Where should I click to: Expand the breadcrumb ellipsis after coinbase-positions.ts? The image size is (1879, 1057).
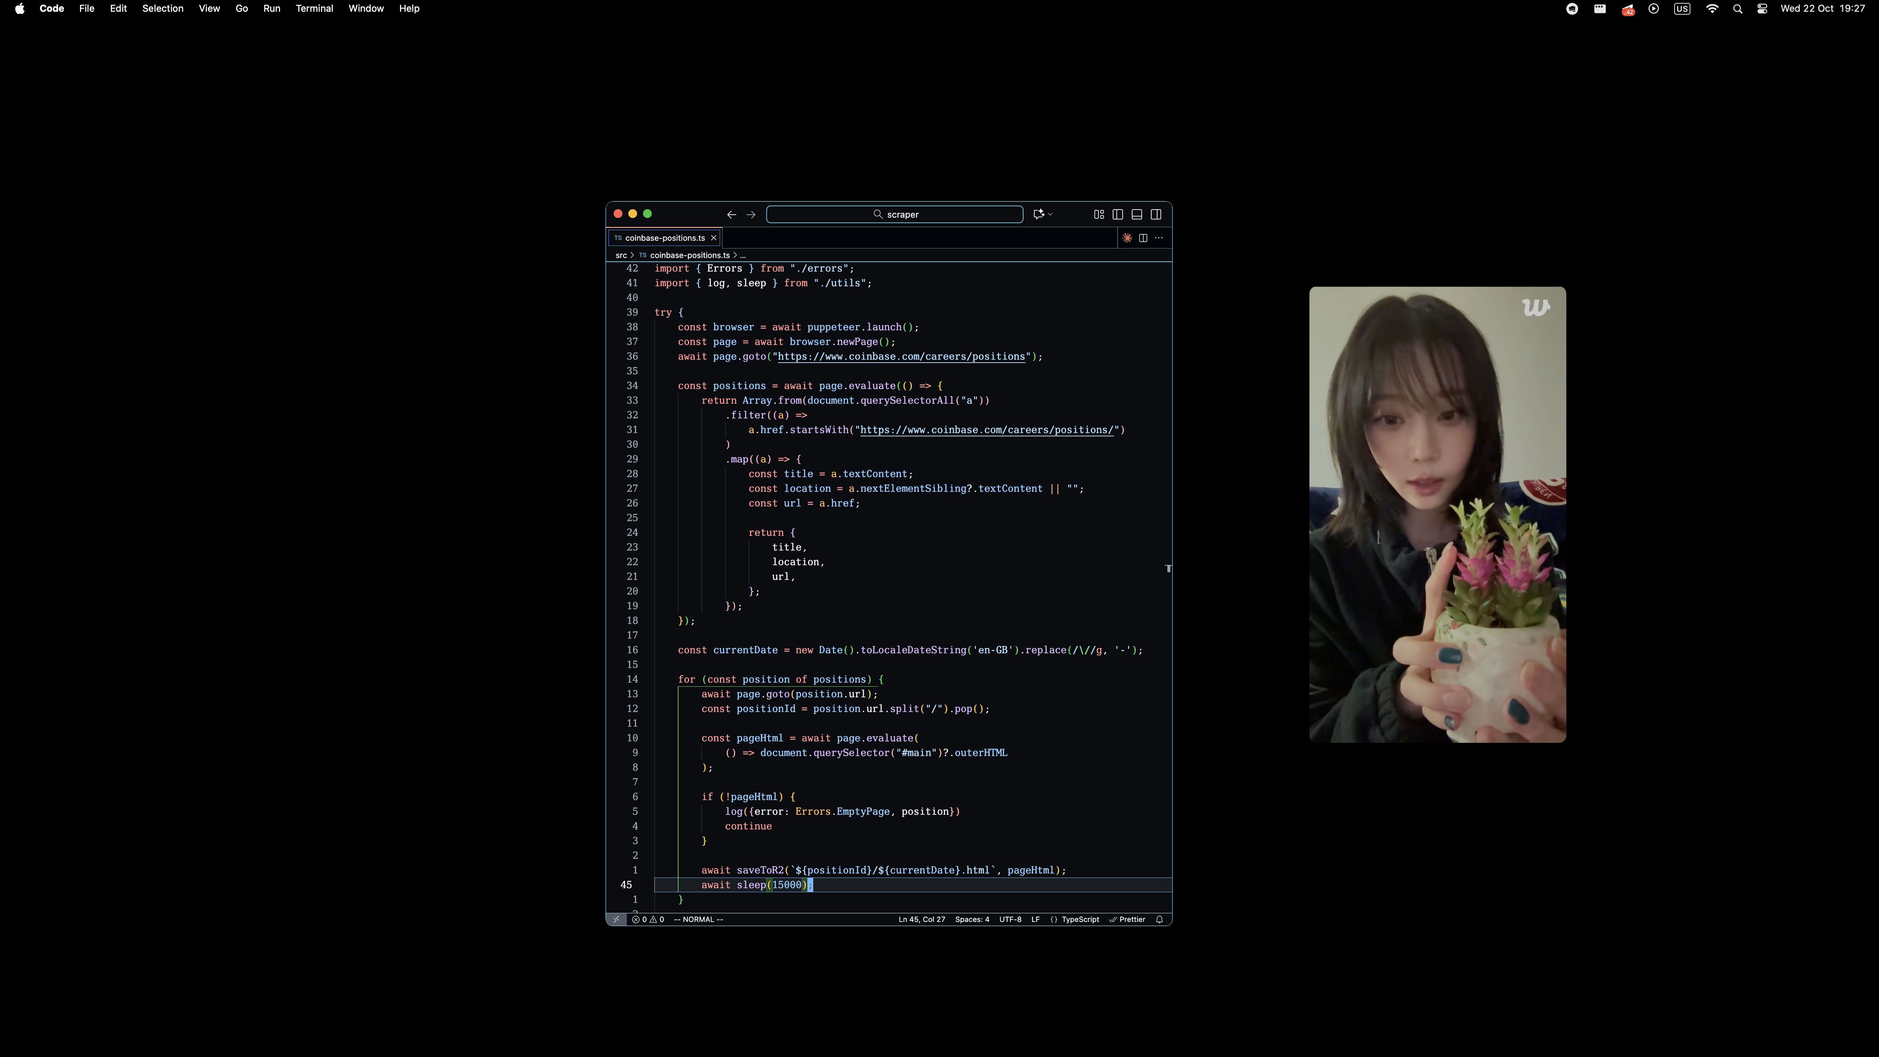point(742,255)
